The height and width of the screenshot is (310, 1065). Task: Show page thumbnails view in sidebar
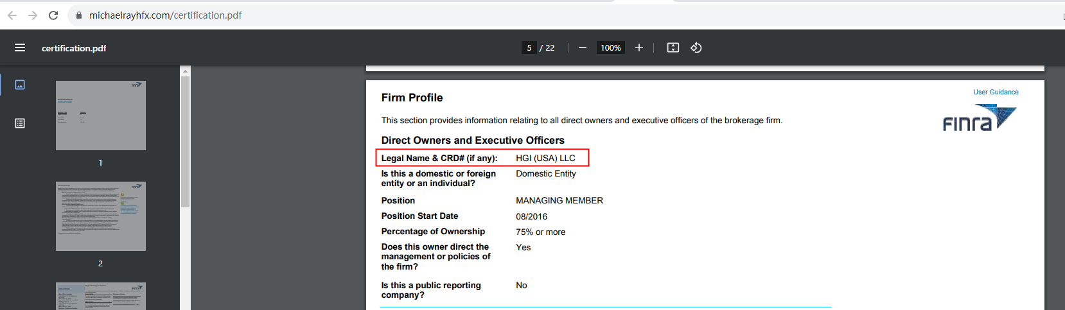(x=20, y=85)
